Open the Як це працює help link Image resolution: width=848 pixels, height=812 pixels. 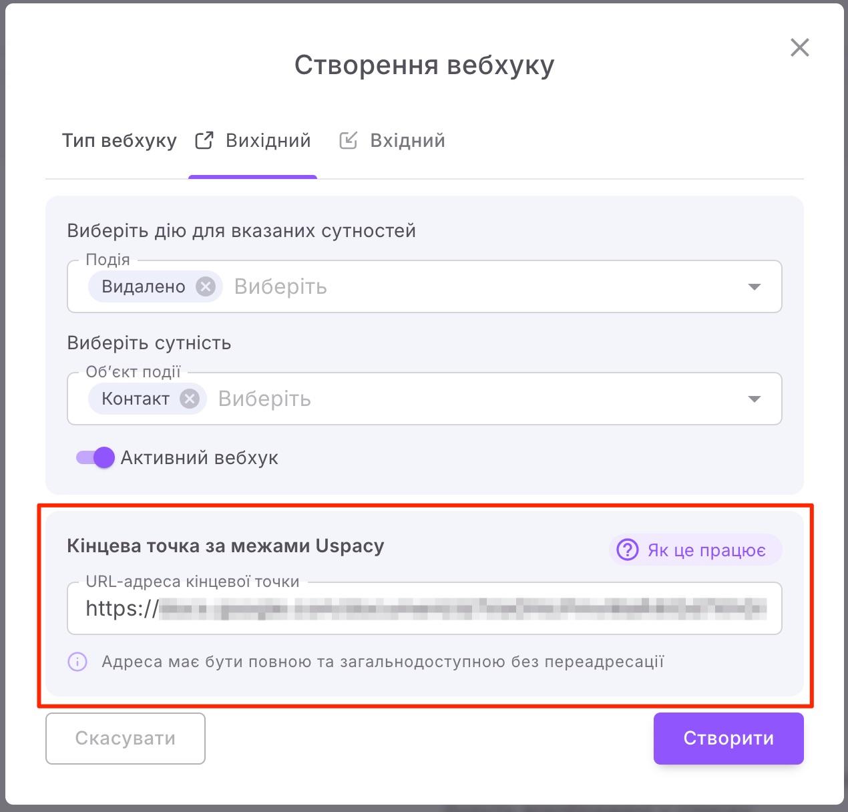(706, 550)
